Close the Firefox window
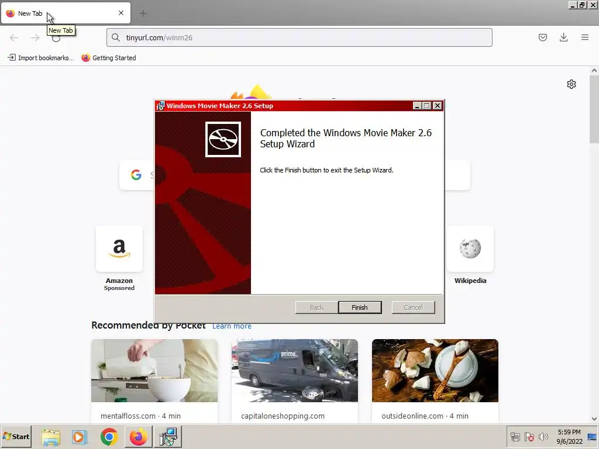The image size is (599, 449). click(593, 5)
